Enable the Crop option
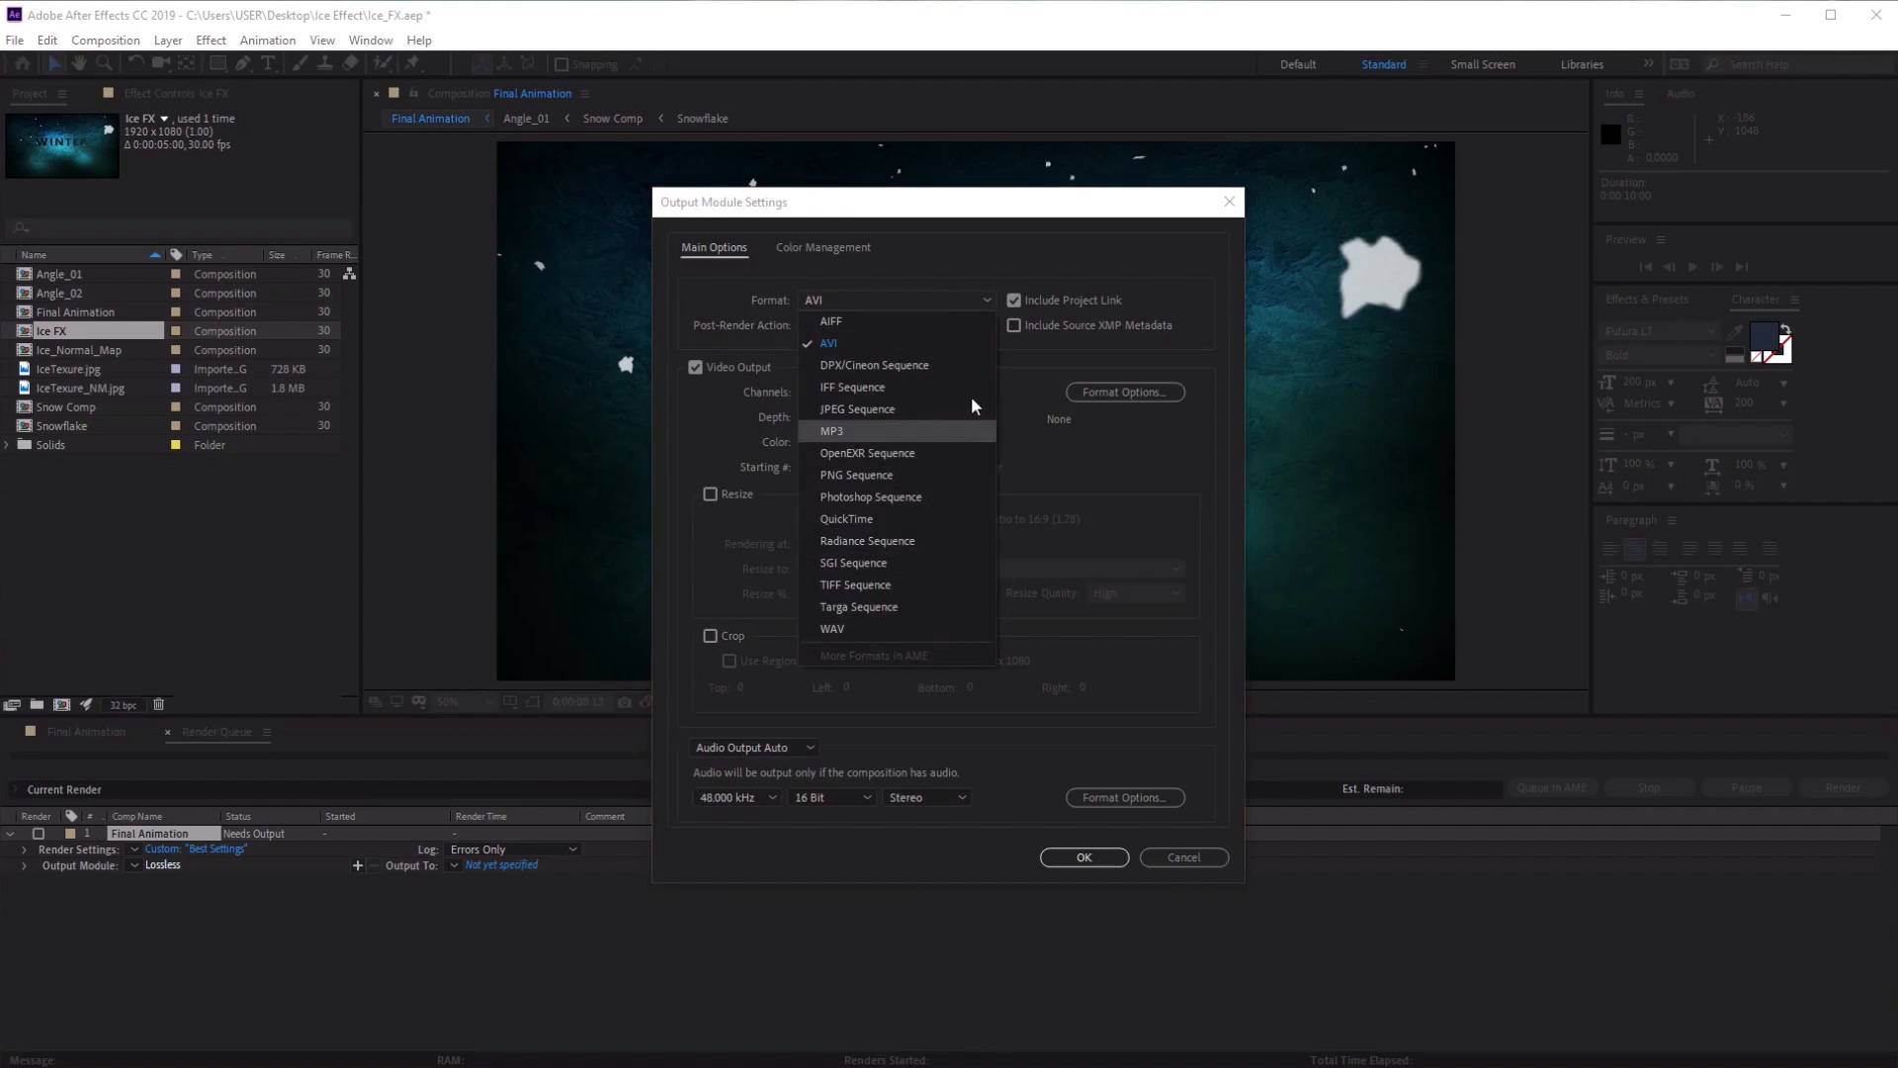 (x=710, y=635)
